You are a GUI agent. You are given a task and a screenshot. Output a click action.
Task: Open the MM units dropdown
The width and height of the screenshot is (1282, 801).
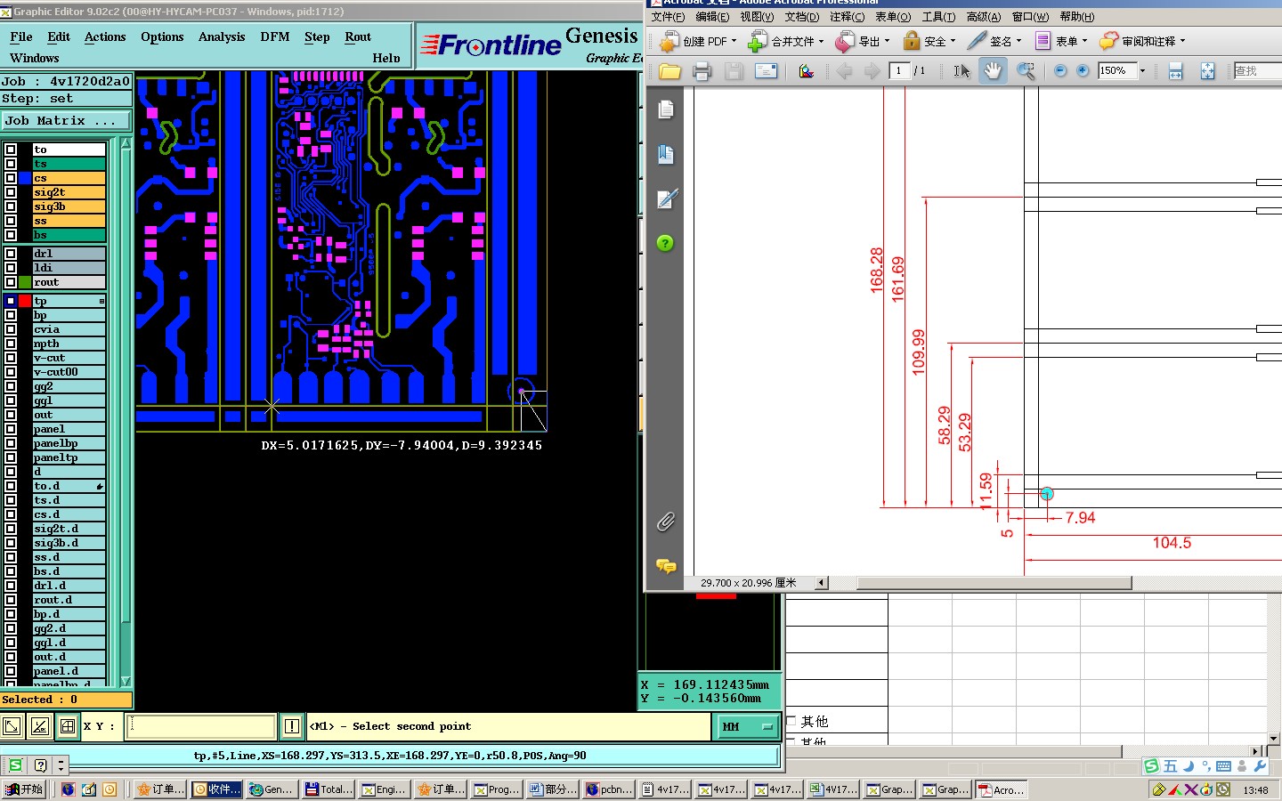click(x=747, y=727)
